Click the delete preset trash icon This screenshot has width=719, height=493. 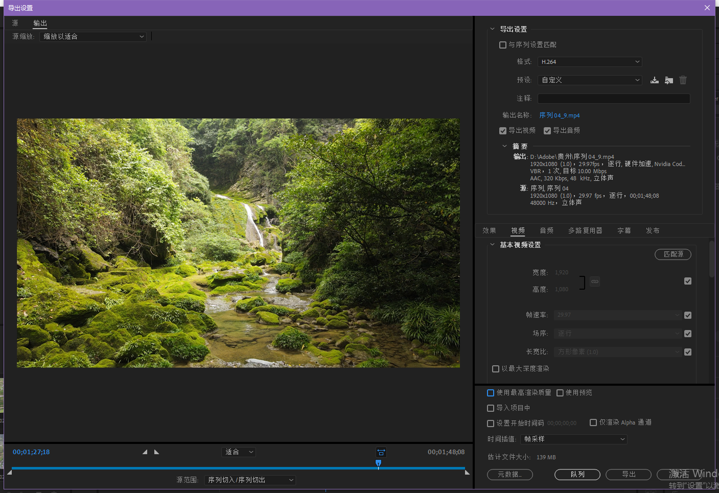pos(683,80)
